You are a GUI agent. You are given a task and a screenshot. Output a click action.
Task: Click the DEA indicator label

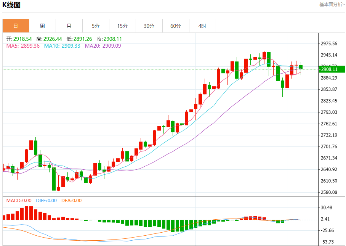coord(72,201)
